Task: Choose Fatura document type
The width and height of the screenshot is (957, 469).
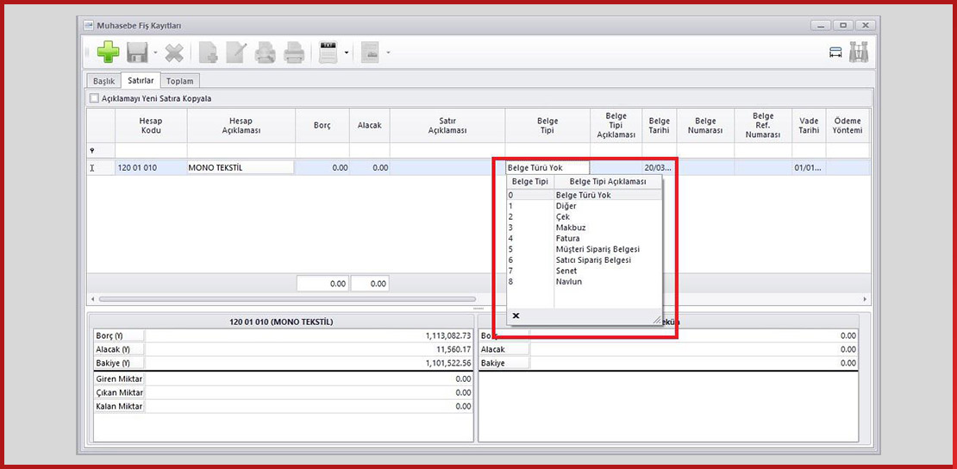Action: click(x=584, y=238)
